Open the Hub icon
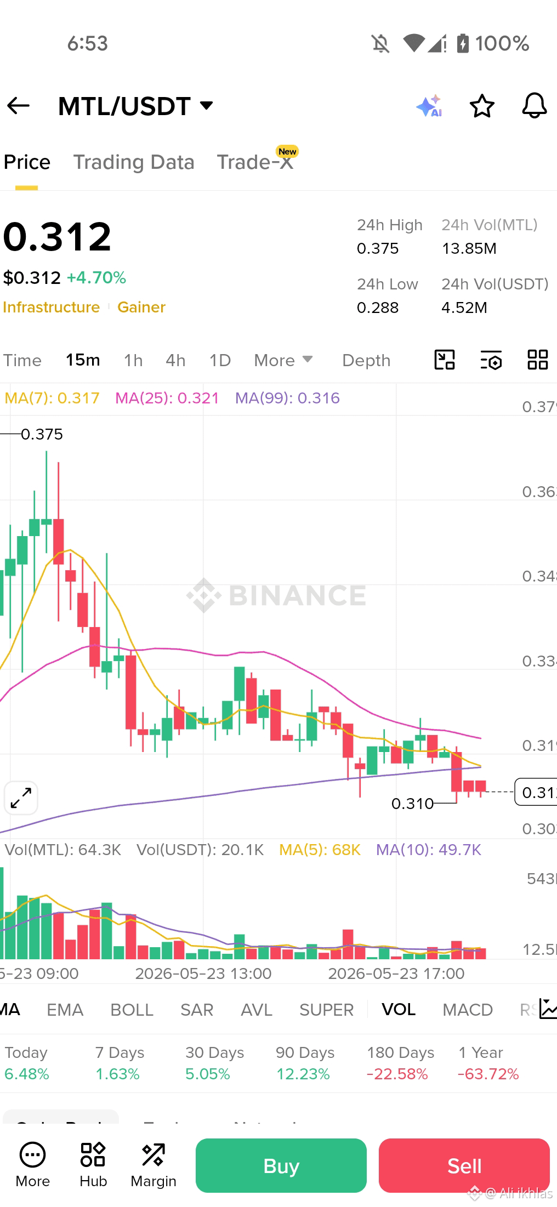557x1207 pixels. (93, 1165)
